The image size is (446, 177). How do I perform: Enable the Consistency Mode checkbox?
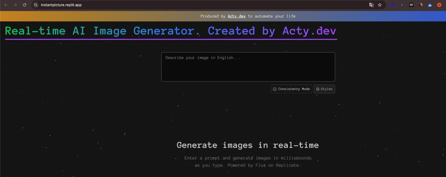(x=275, y=89)
